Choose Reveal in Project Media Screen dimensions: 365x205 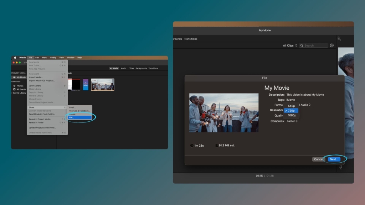[x=47, y=119]
